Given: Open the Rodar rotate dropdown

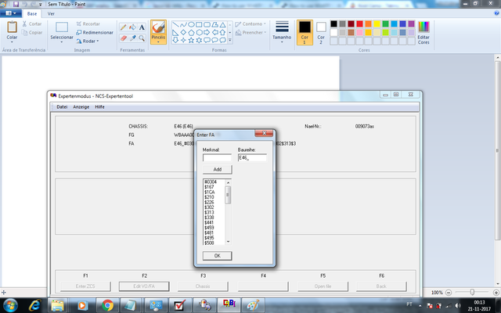Looking at the screenshot, I should point(88,41).
